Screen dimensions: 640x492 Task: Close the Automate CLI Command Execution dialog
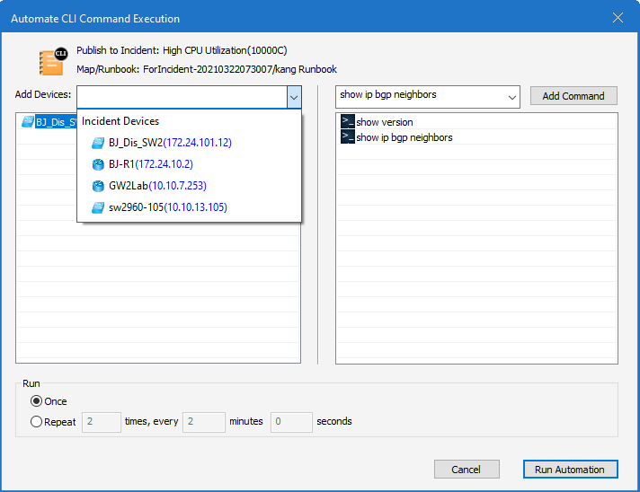(x=618, y=18)
